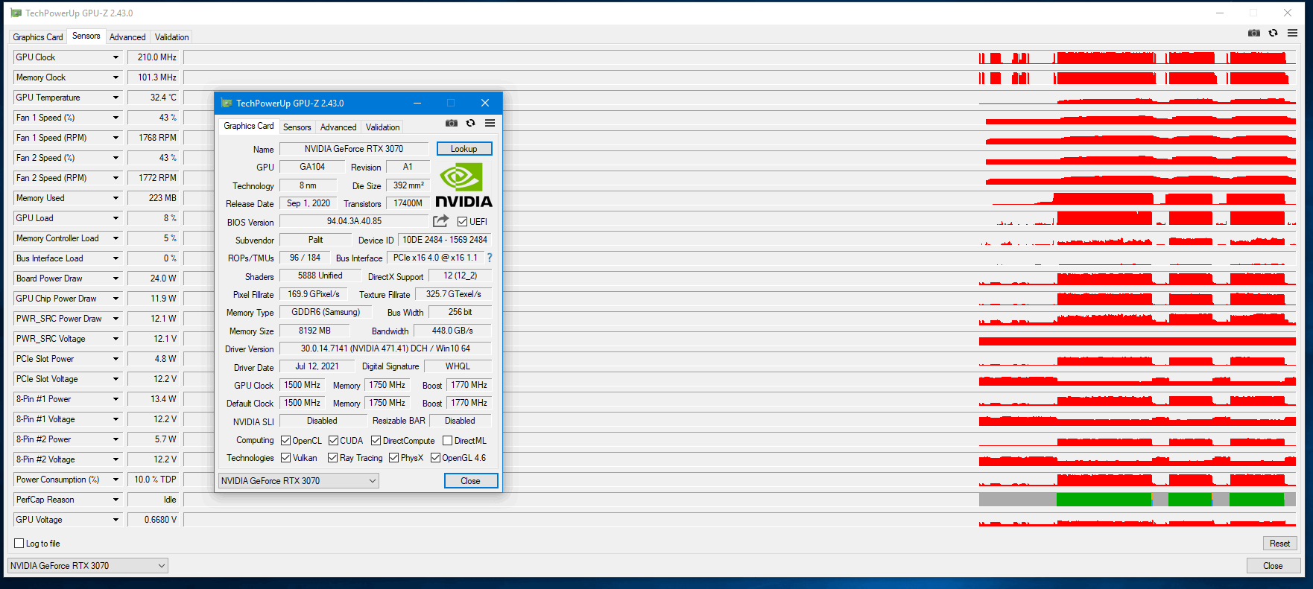Enable the Log to file checkbox
1313x589 pixels.
tap(19, 544)
